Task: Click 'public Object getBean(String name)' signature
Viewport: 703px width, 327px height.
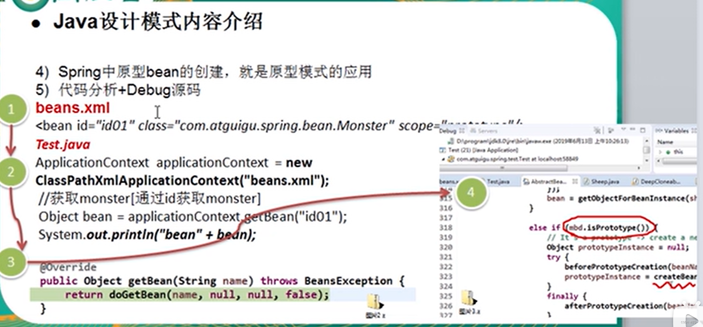Action: 147,281
